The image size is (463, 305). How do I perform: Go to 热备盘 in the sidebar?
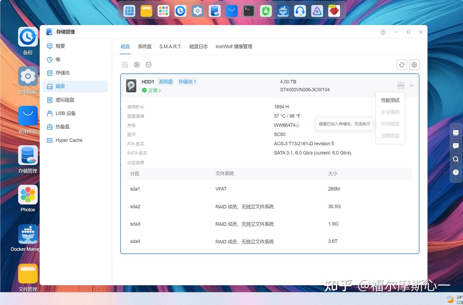pyautogui.click(x=75, y=127)
